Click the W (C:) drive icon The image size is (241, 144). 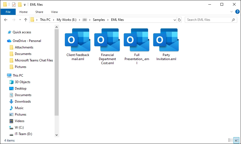click(11, 127)
